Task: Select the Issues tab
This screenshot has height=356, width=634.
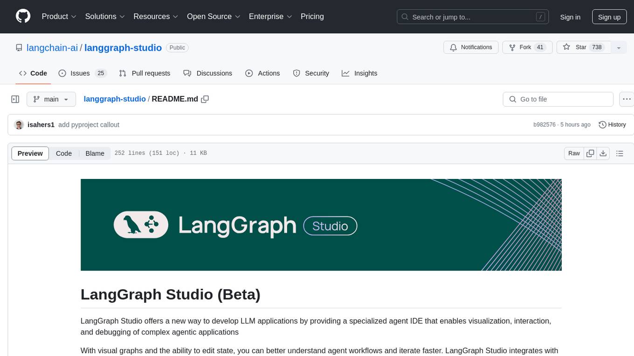Action: coord(83,73)
